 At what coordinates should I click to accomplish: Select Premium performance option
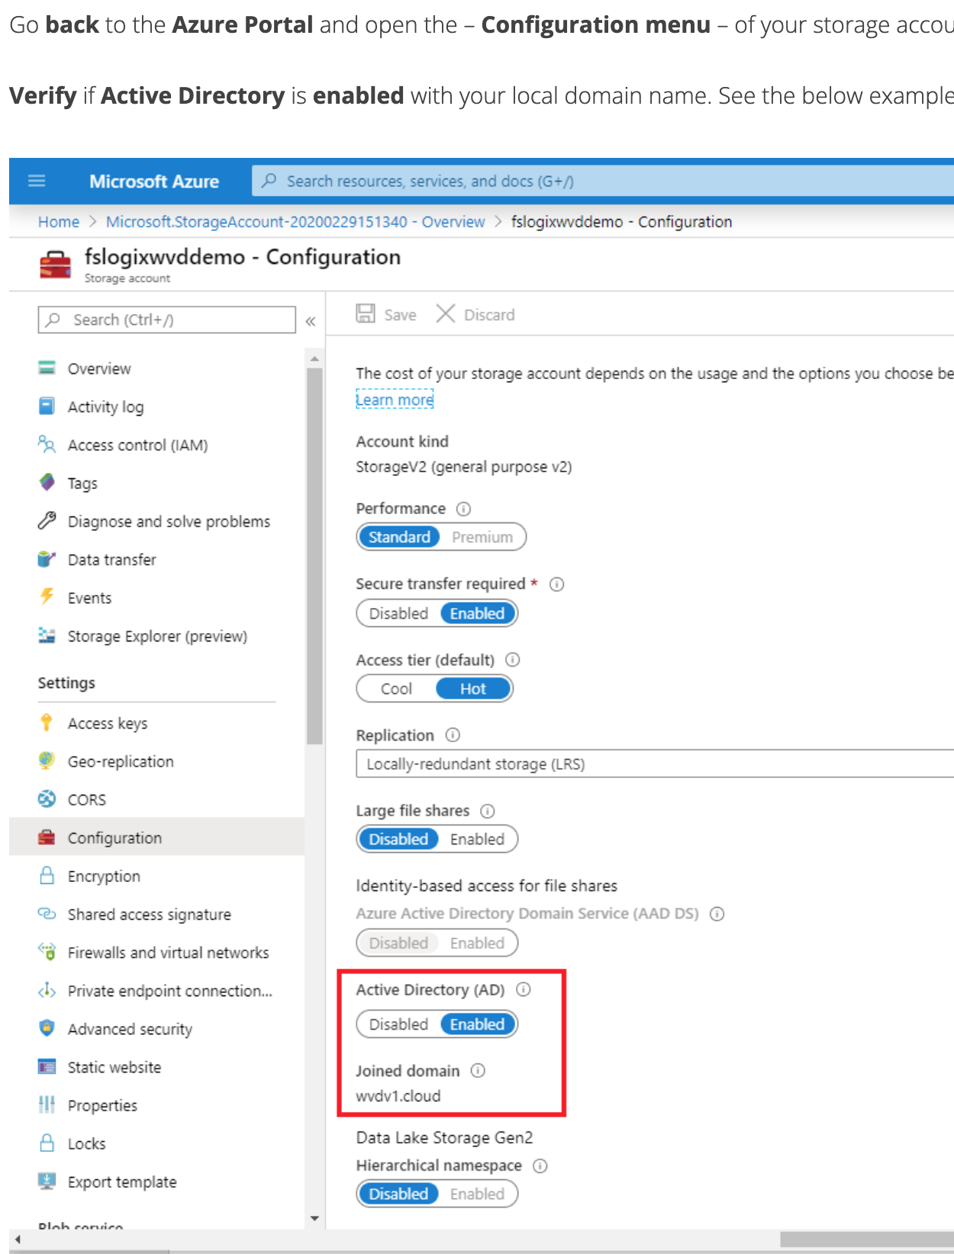pos(482,537)
